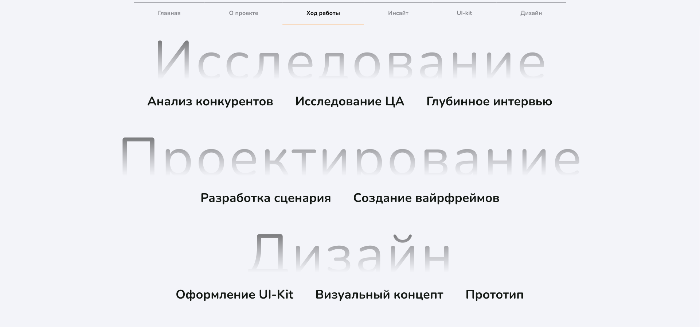Open the Главная tab
Image resolution: width=700 pixels, height=327 pixels.
[169, 13]
